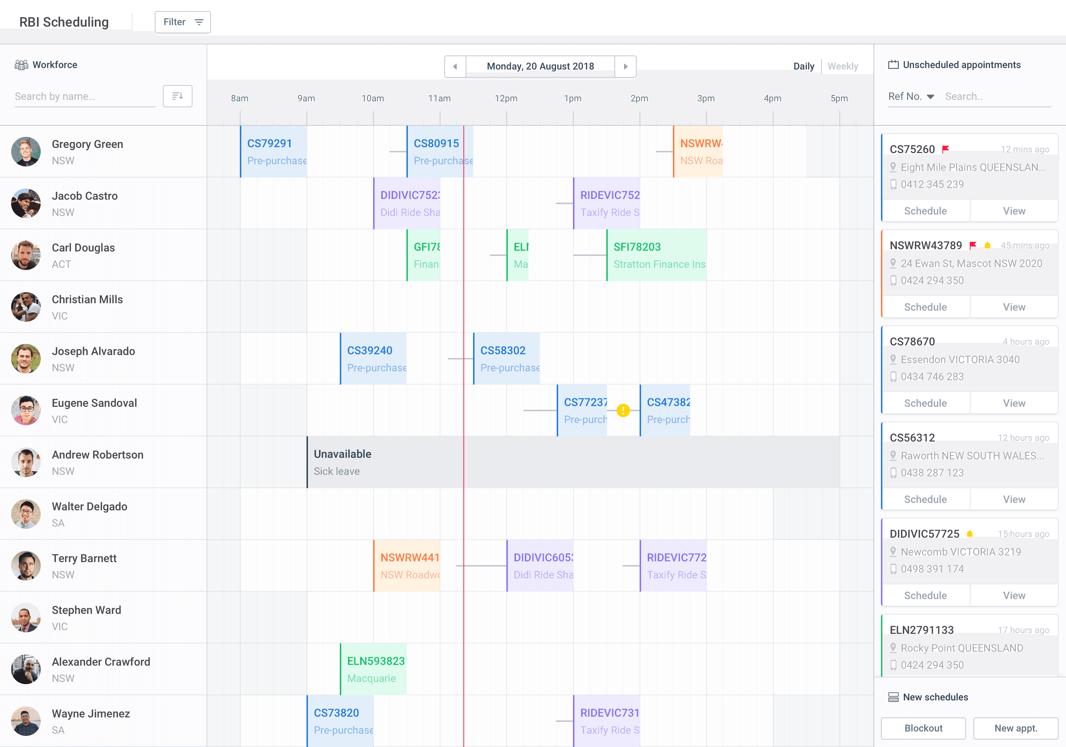This screenshot has height=747, width=1066.
Task: View the CS78670 appointment
Action: tap(1014, 403)
